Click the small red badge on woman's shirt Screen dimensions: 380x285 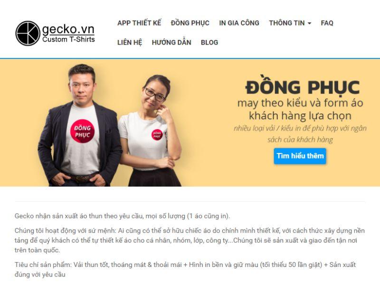point(157,135)
